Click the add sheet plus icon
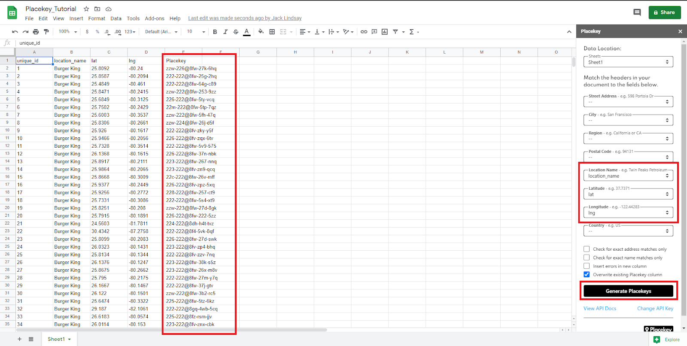The image size is (687, 346). tap(19, 339)
